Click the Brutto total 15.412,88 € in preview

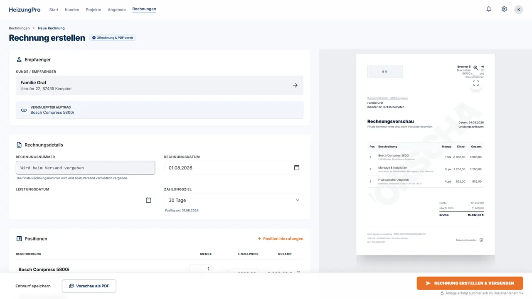[x=475, y=215]
